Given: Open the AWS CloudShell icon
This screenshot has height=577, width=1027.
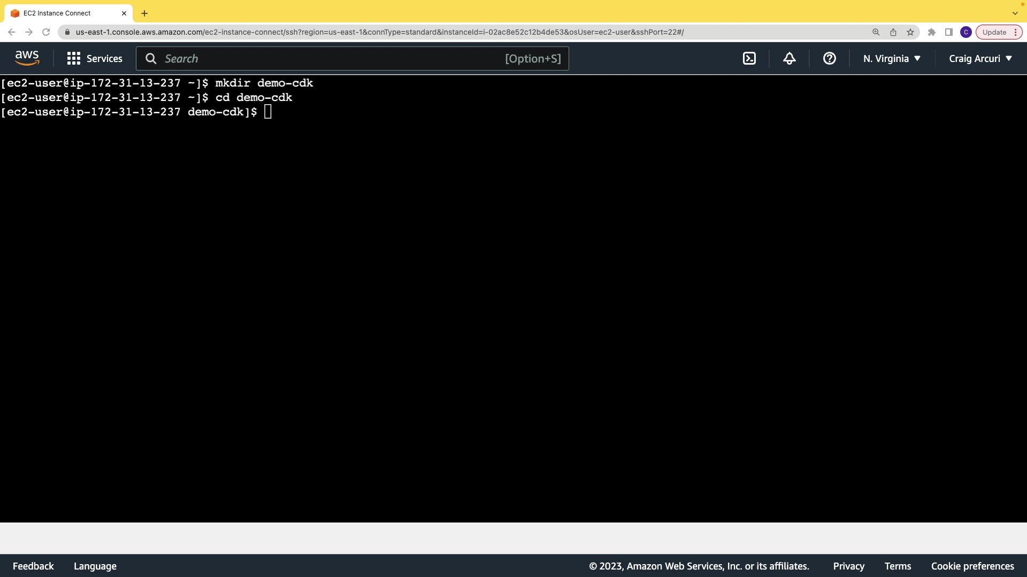Looking at the screenshot, I should point(749,59).
